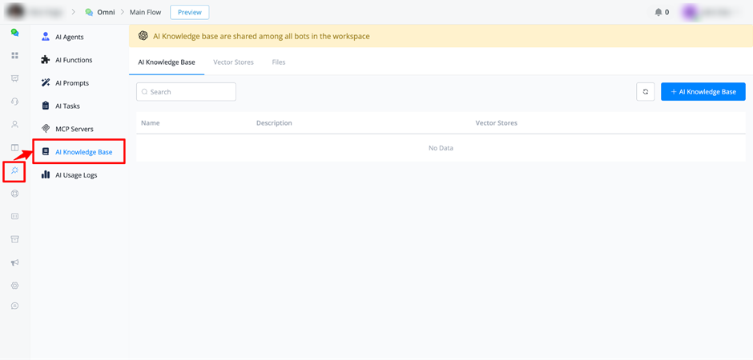The width and height of the screenshot is (753, 360).
Task: Open the lifebuoy support sidebar icon
Action: (x=15, y=194)
